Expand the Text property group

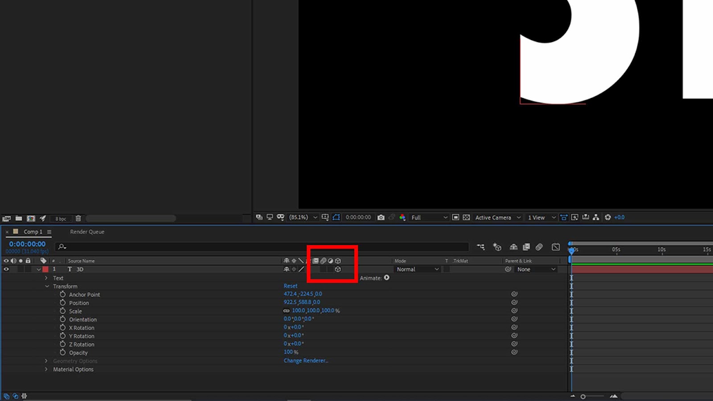[46, 278]
